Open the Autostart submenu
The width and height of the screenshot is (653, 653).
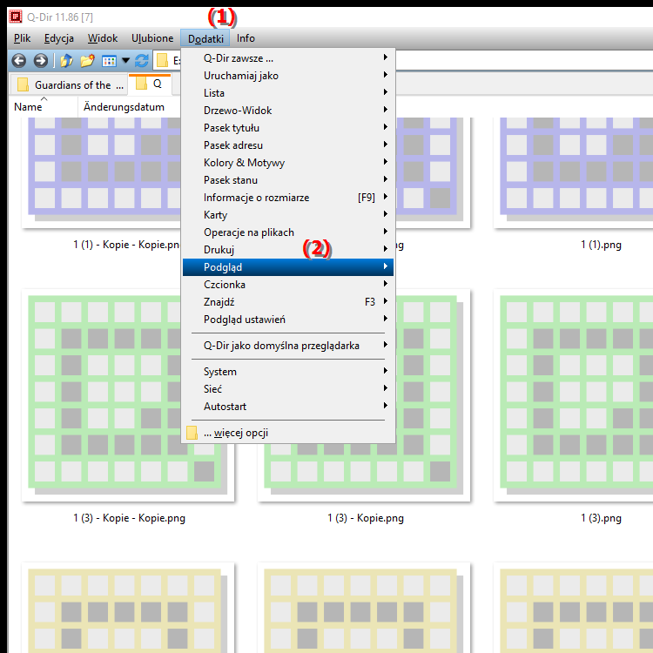coord(288,407)
